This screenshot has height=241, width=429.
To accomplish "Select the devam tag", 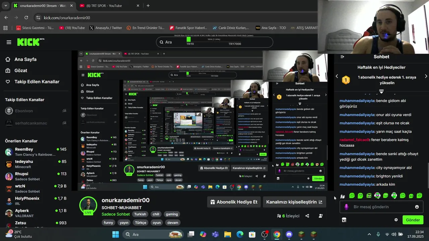I will pyautogui.click(x=173, y=223).
